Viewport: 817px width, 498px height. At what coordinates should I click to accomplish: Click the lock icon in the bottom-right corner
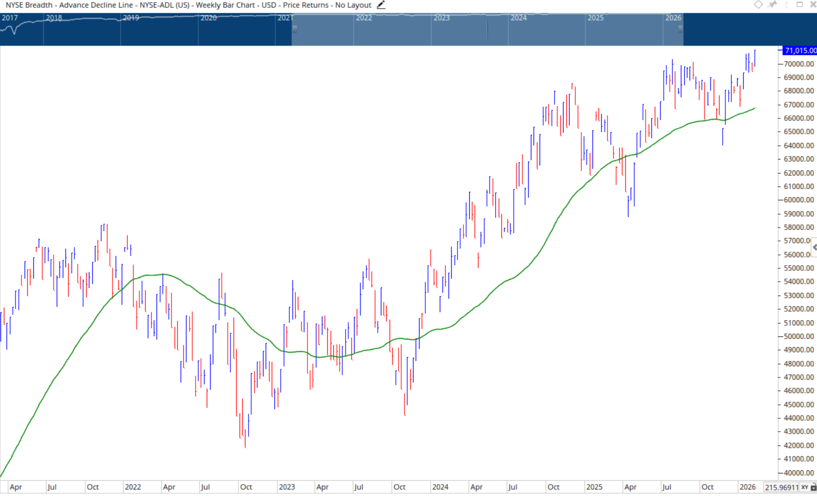pyautogui.click(x=813, y=487)
